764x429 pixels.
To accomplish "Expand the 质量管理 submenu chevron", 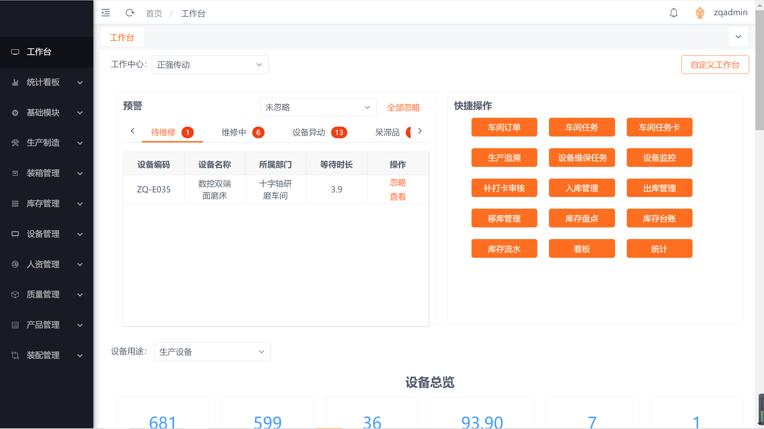I will pos(80,295).
